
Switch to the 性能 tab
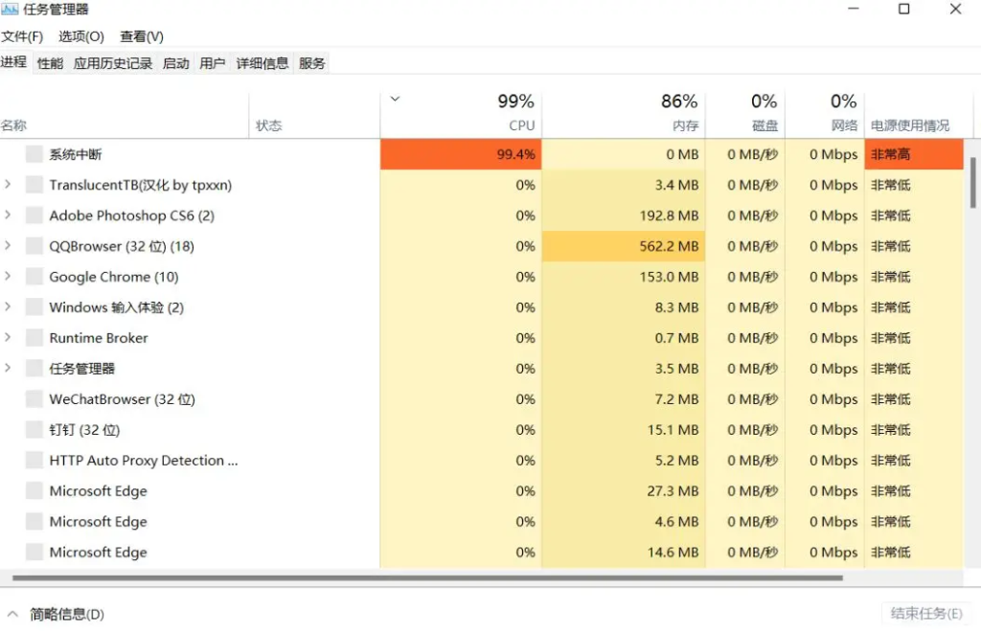[x=50, y=63]
